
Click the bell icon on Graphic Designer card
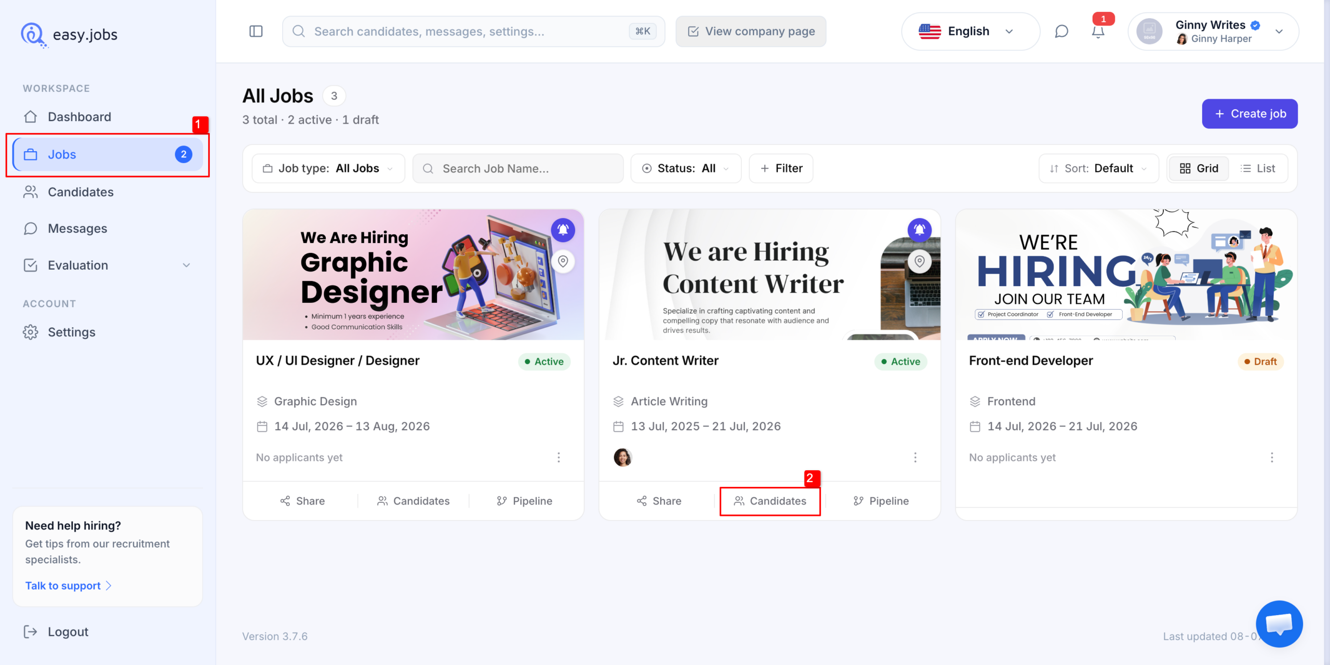pyautogui.click(x=563, y=230)
